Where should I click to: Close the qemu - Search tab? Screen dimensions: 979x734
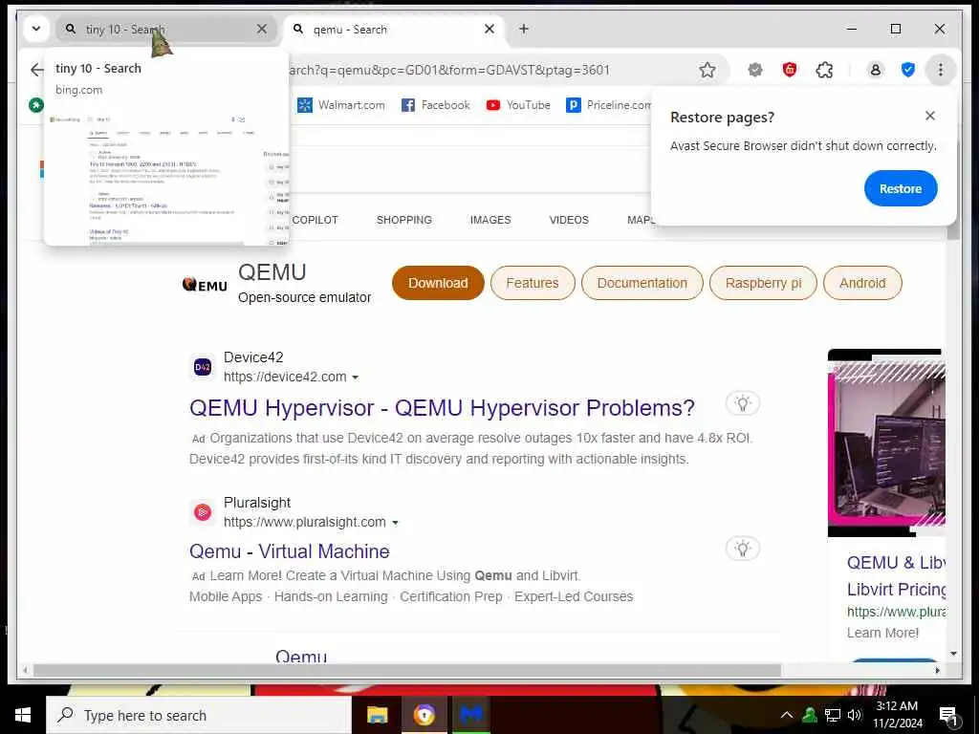(489, 29)
